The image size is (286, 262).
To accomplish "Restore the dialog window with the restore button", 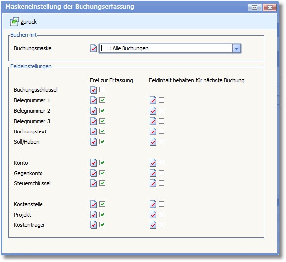I will tap(254, 8).
